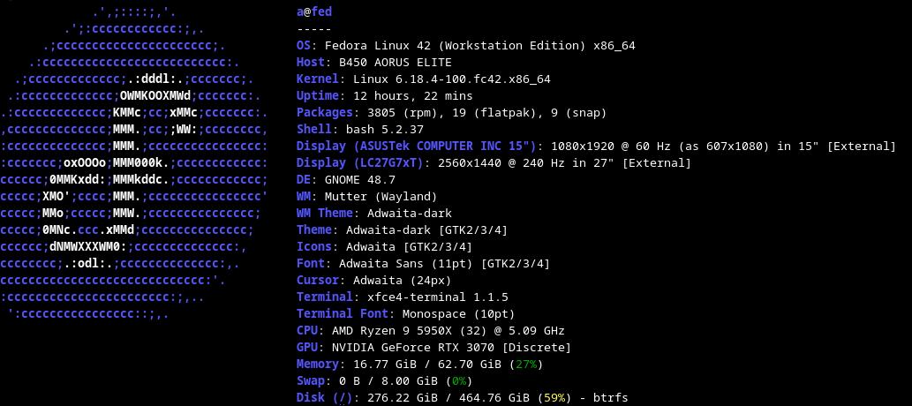Select the CPU line AMD Ryzen 9 5950X
The width and height of the screenshot is (912, 406).
[431, 331]
